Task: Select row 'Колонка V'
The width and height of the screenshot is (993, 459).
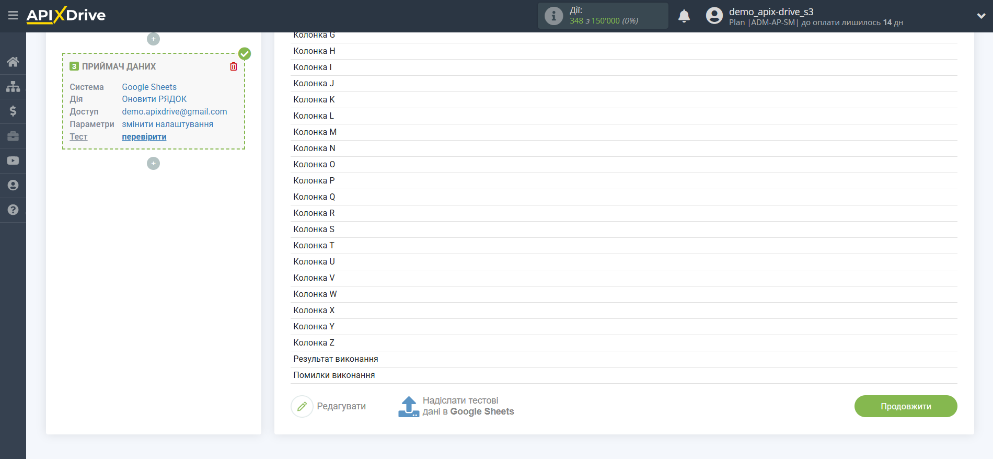Action: click(624, 278)
